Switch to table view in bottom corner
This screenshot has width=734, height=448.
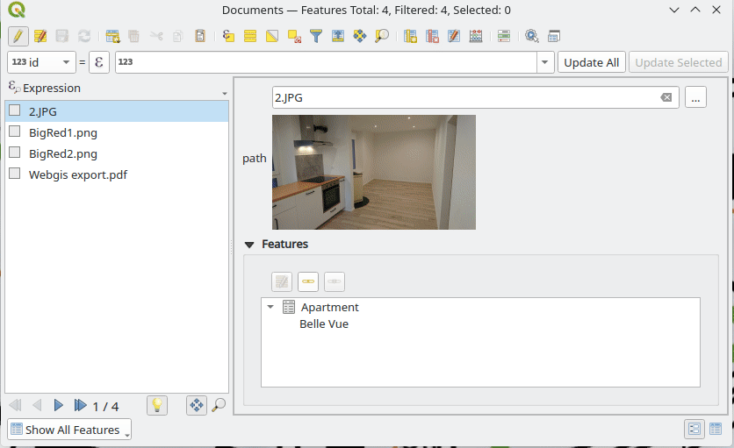pyautogui.click(x=716, y=429)
